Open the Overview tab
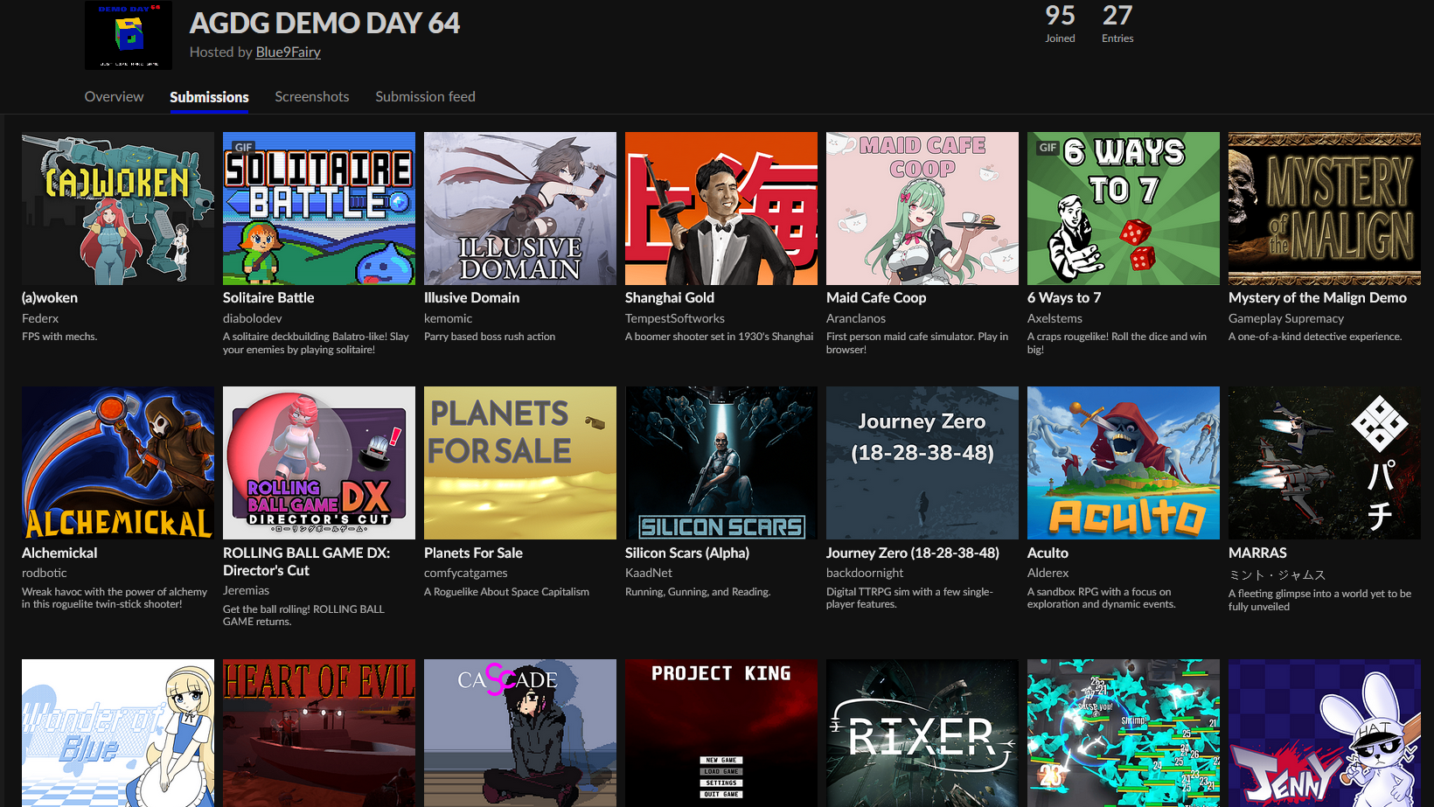Viewport: 1434px width, 807px height. pos(114,97)
